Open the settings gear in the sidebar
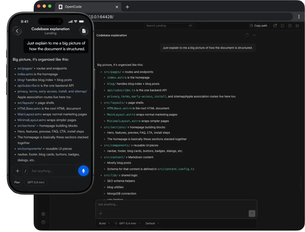Screen dimensions: 305x232 43,214
